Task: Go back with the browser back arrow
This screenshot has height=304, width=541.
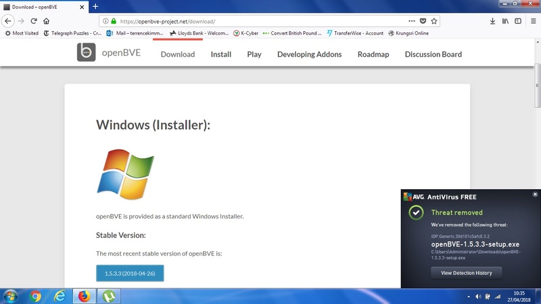Action: pyautogui.click(x=7, y=21)
